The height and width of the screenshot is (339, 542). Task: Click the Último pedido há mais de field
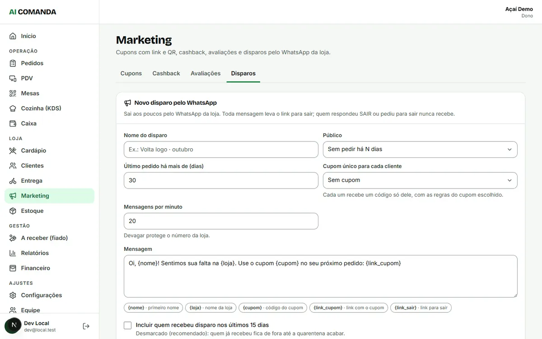point(221,180)
